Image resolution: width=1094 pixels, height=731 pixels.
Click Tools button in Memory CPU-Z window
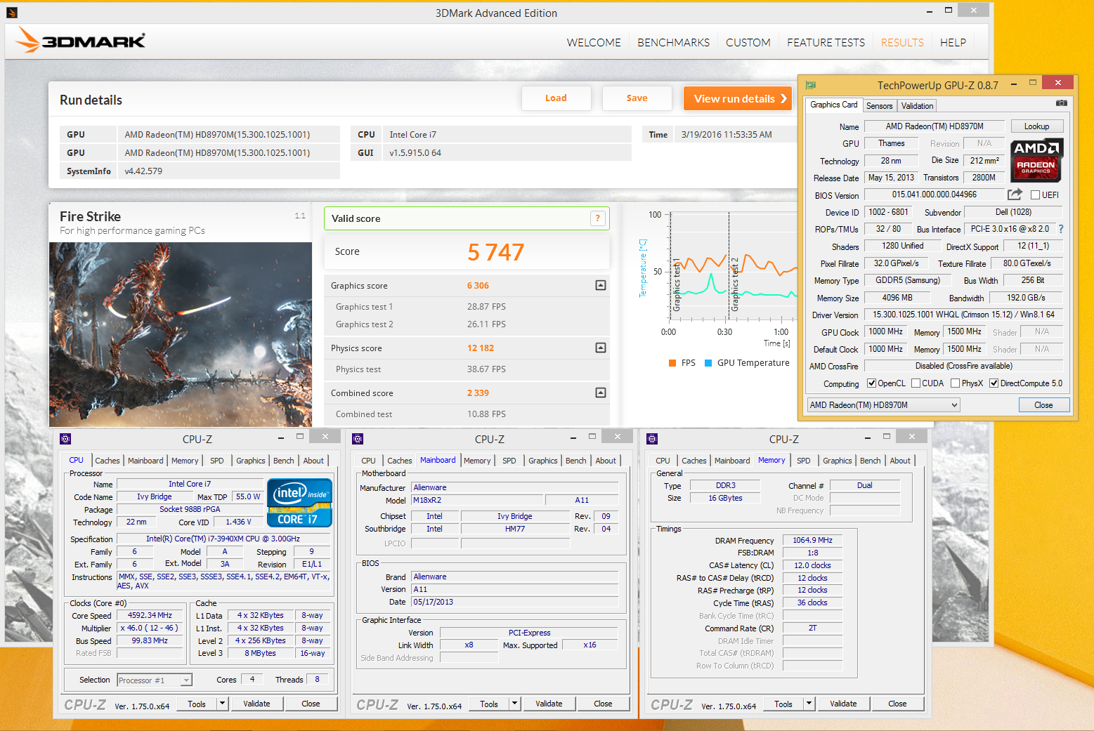[783, 704]
